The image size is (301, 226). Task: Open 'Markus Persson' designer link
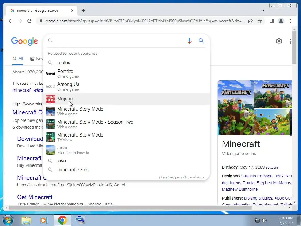click(257, 176)
